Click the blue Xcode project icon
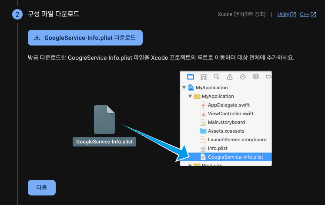This screenshot has height=205, width=325. (191, 88)
